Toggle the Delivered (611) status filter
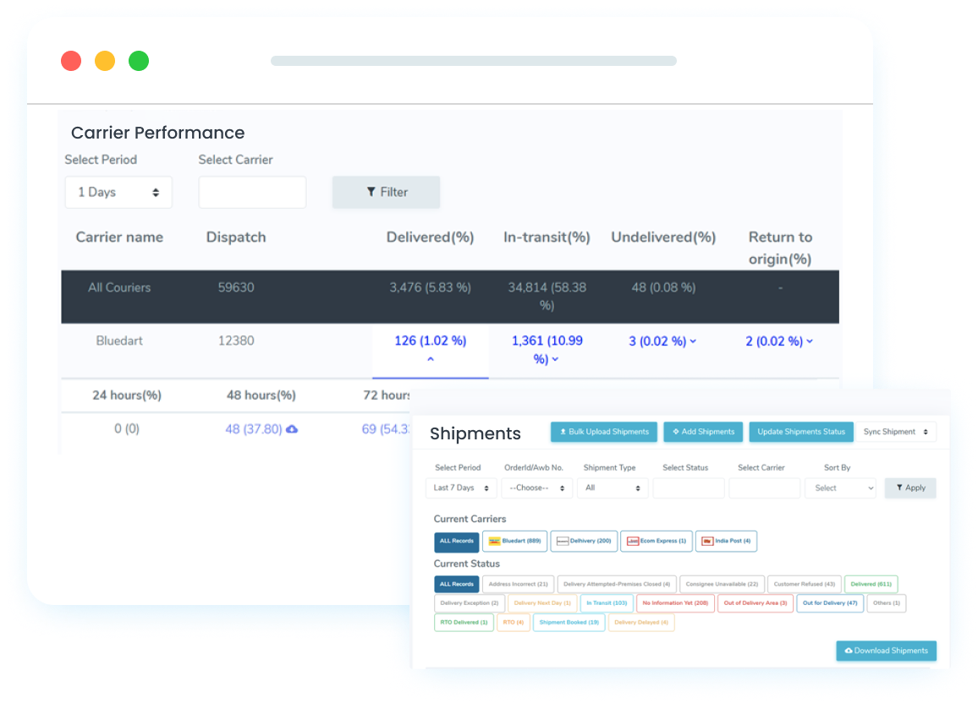This screenshot has width=978, height=703. pyautogui.click(x=871, y=584)
